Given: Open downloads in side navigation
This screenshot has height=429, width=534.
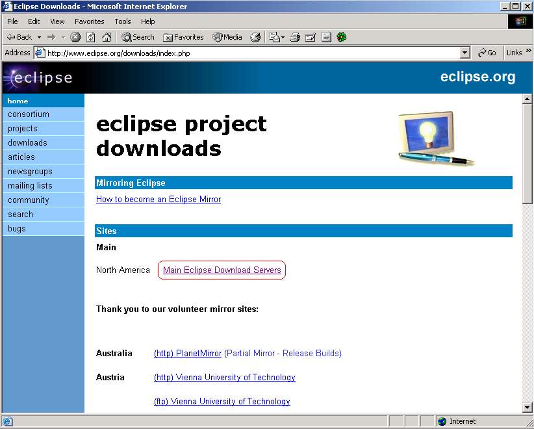Looking at the screenshot, I should coord(44,143).
